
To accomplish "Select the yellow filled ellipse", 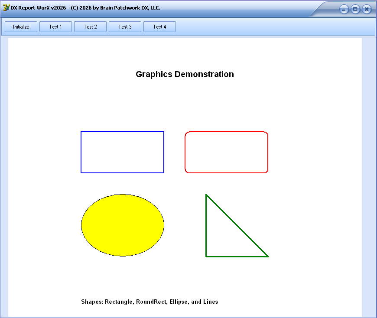I will [x=122, y=225].
